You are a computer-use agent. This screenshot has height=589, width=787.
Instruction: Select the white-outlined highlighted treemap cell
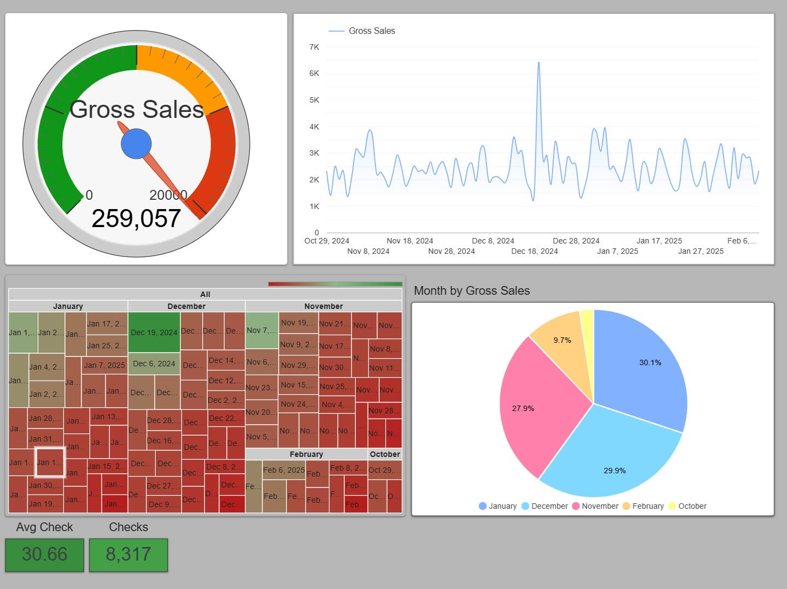tap(50, 462)
